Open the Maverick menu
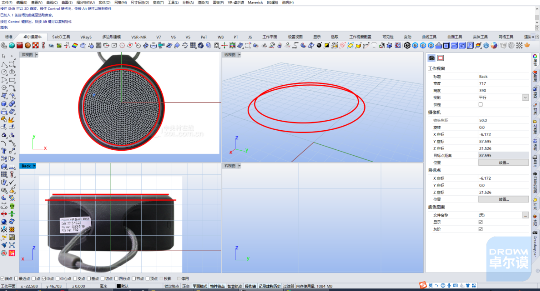 tap(255, 2)
